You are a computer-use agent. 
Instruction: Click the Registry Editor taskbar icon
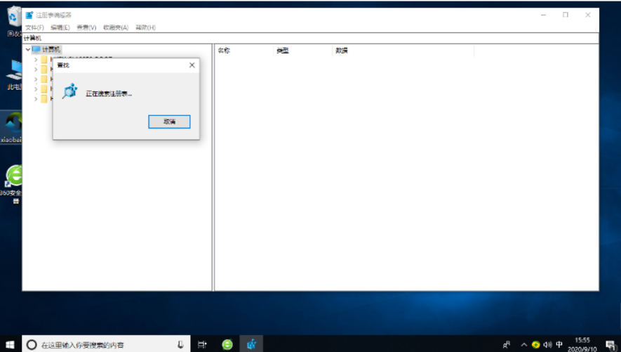click(x=251, y=345)
